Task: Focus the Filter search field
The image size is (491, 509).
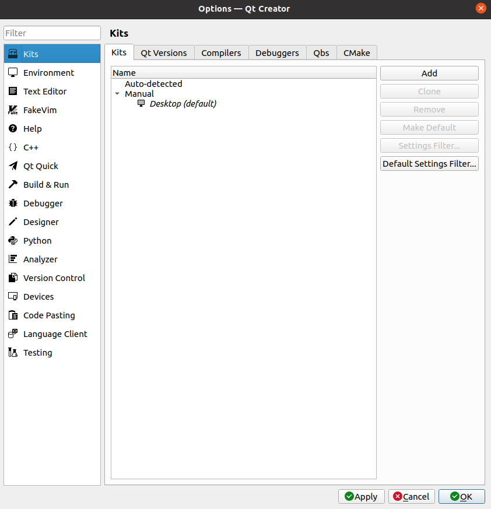Action: pos(52,33)
